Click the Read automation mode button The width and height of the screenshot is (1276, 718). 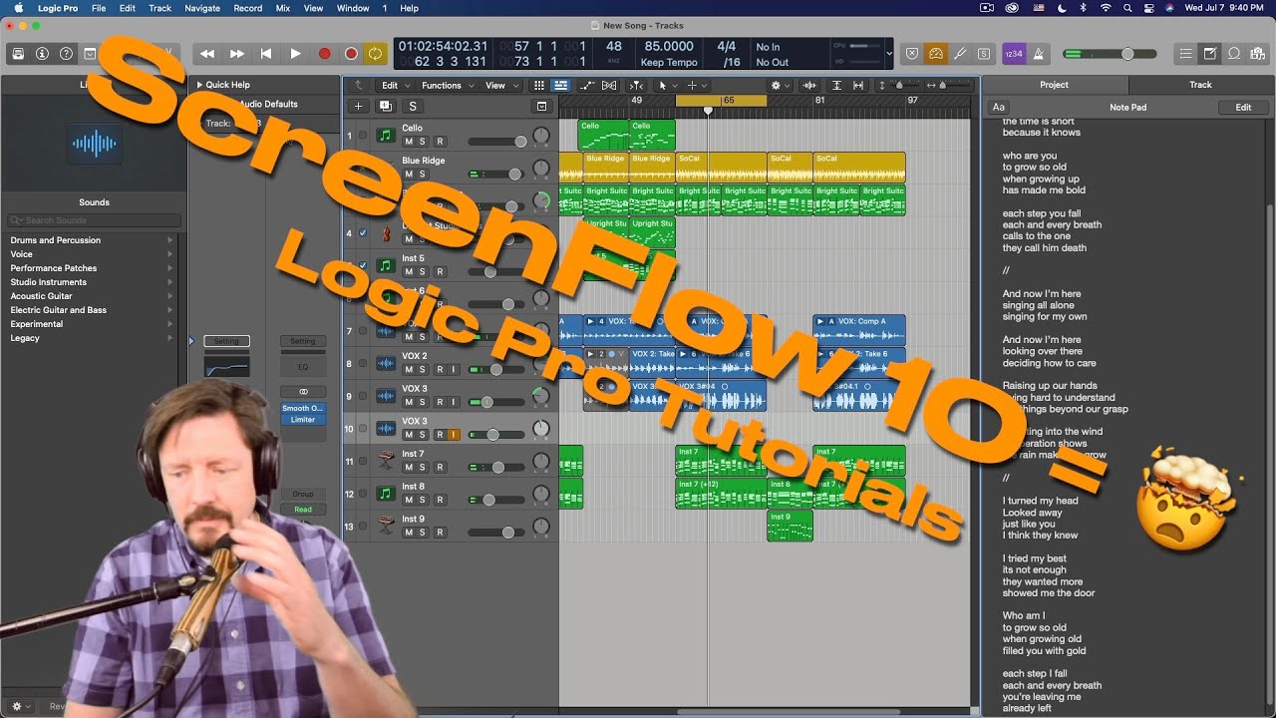click(x=303, y=510)
